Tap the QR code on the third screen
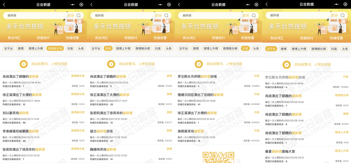 pyautogui.click(x=218, y=157)
